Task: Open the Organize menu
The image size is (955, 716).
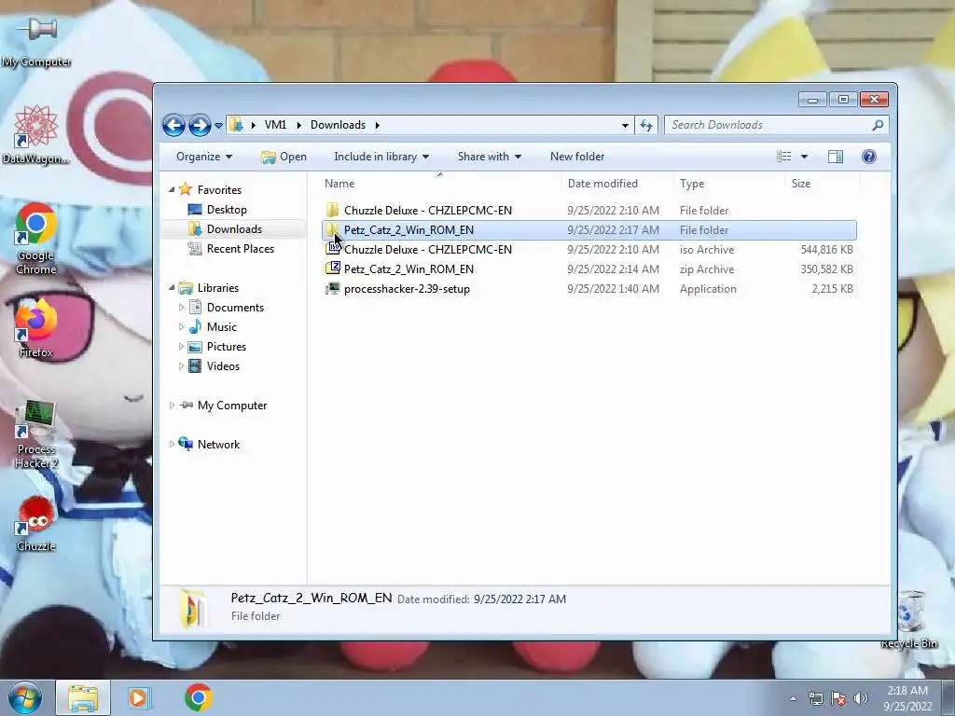Action: click(204, 157)
